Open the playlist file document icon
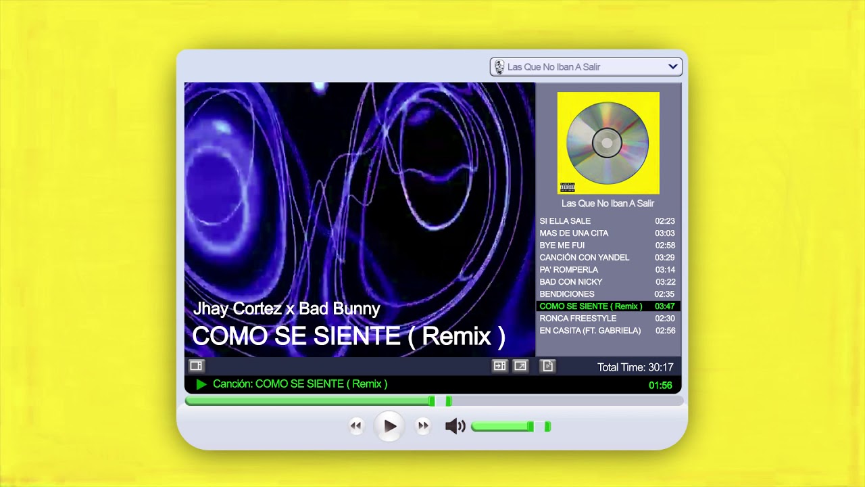 click(548, 366)
